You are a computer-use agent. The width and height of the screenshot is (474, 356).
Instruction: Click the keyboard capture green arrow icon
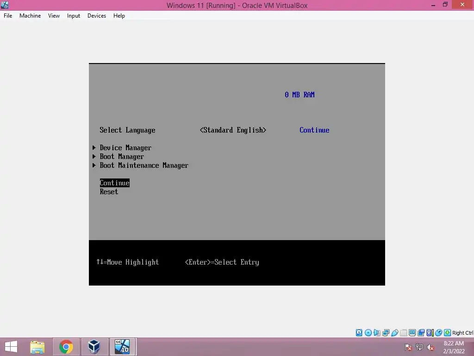pyautogui.click(x=448, y=333)
